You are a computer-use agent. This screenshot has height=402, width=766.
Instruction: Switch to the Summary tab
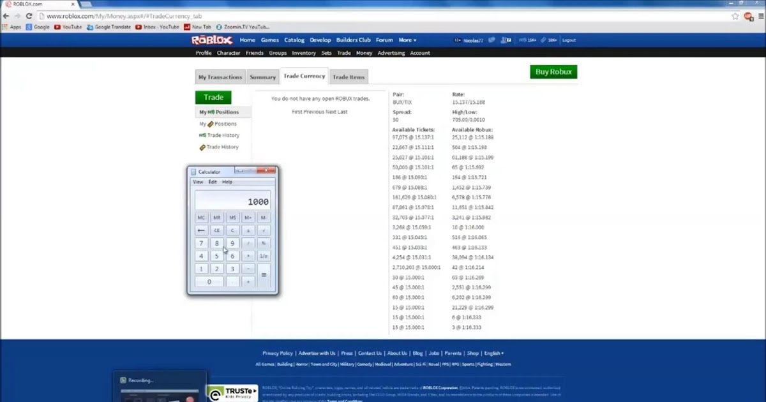click(x=262, y=77)
